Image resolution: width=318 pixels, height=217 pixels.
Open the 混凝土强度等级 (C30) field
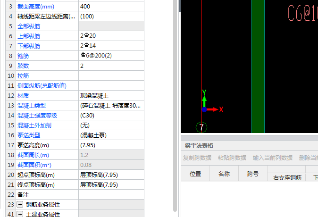[x=111, y=116]
